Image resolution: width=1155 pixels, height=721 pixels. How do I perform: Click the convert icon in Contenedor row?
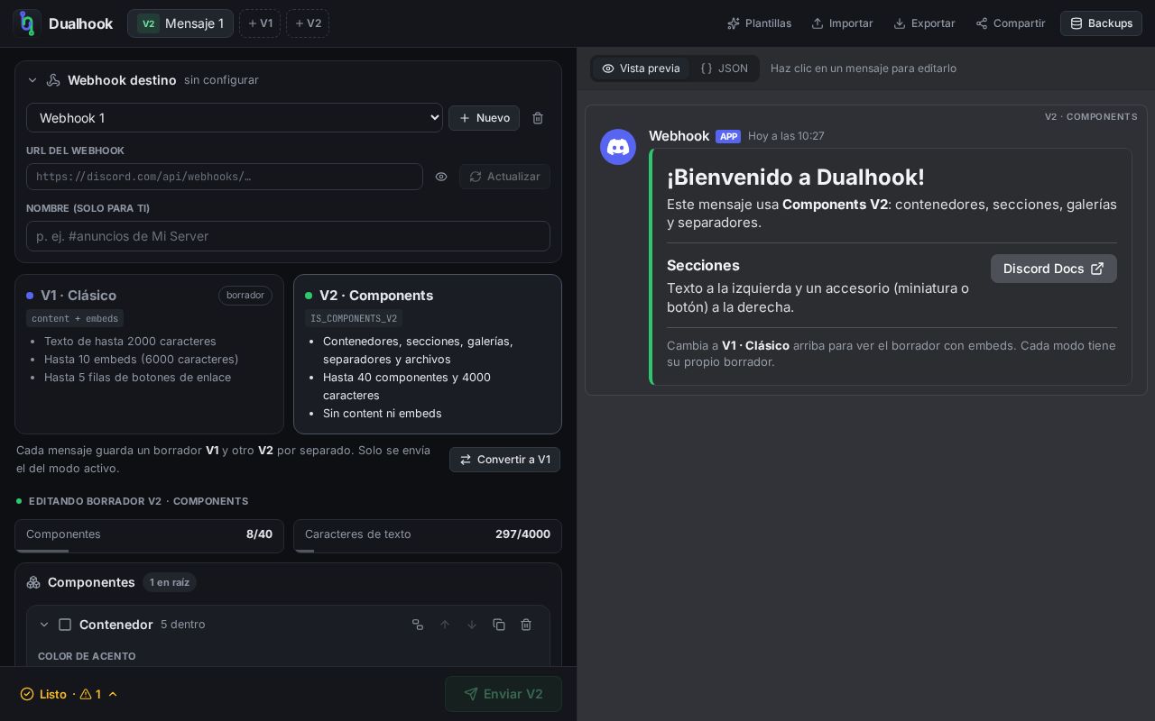[x=418, y=625]
